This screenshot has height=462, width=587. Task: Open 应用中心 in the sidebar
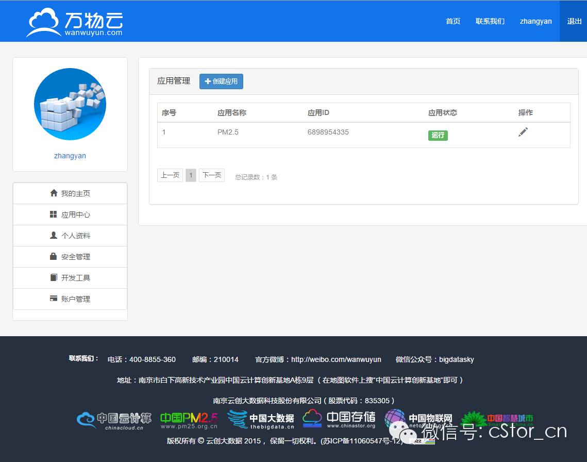point(70,214)
